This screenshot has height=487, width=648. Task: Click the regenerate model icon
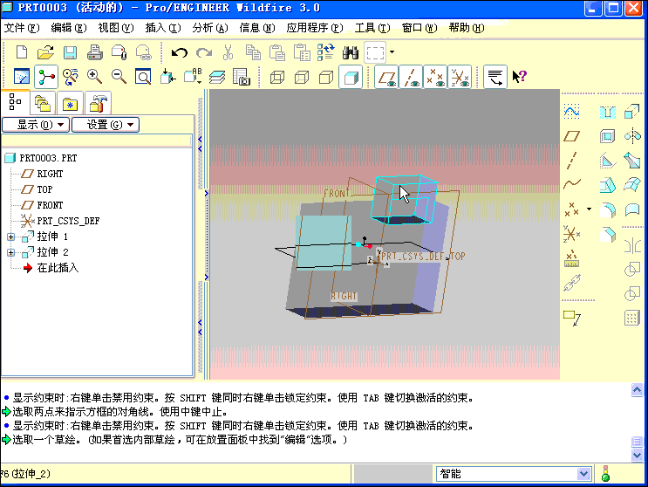(326, 52)
